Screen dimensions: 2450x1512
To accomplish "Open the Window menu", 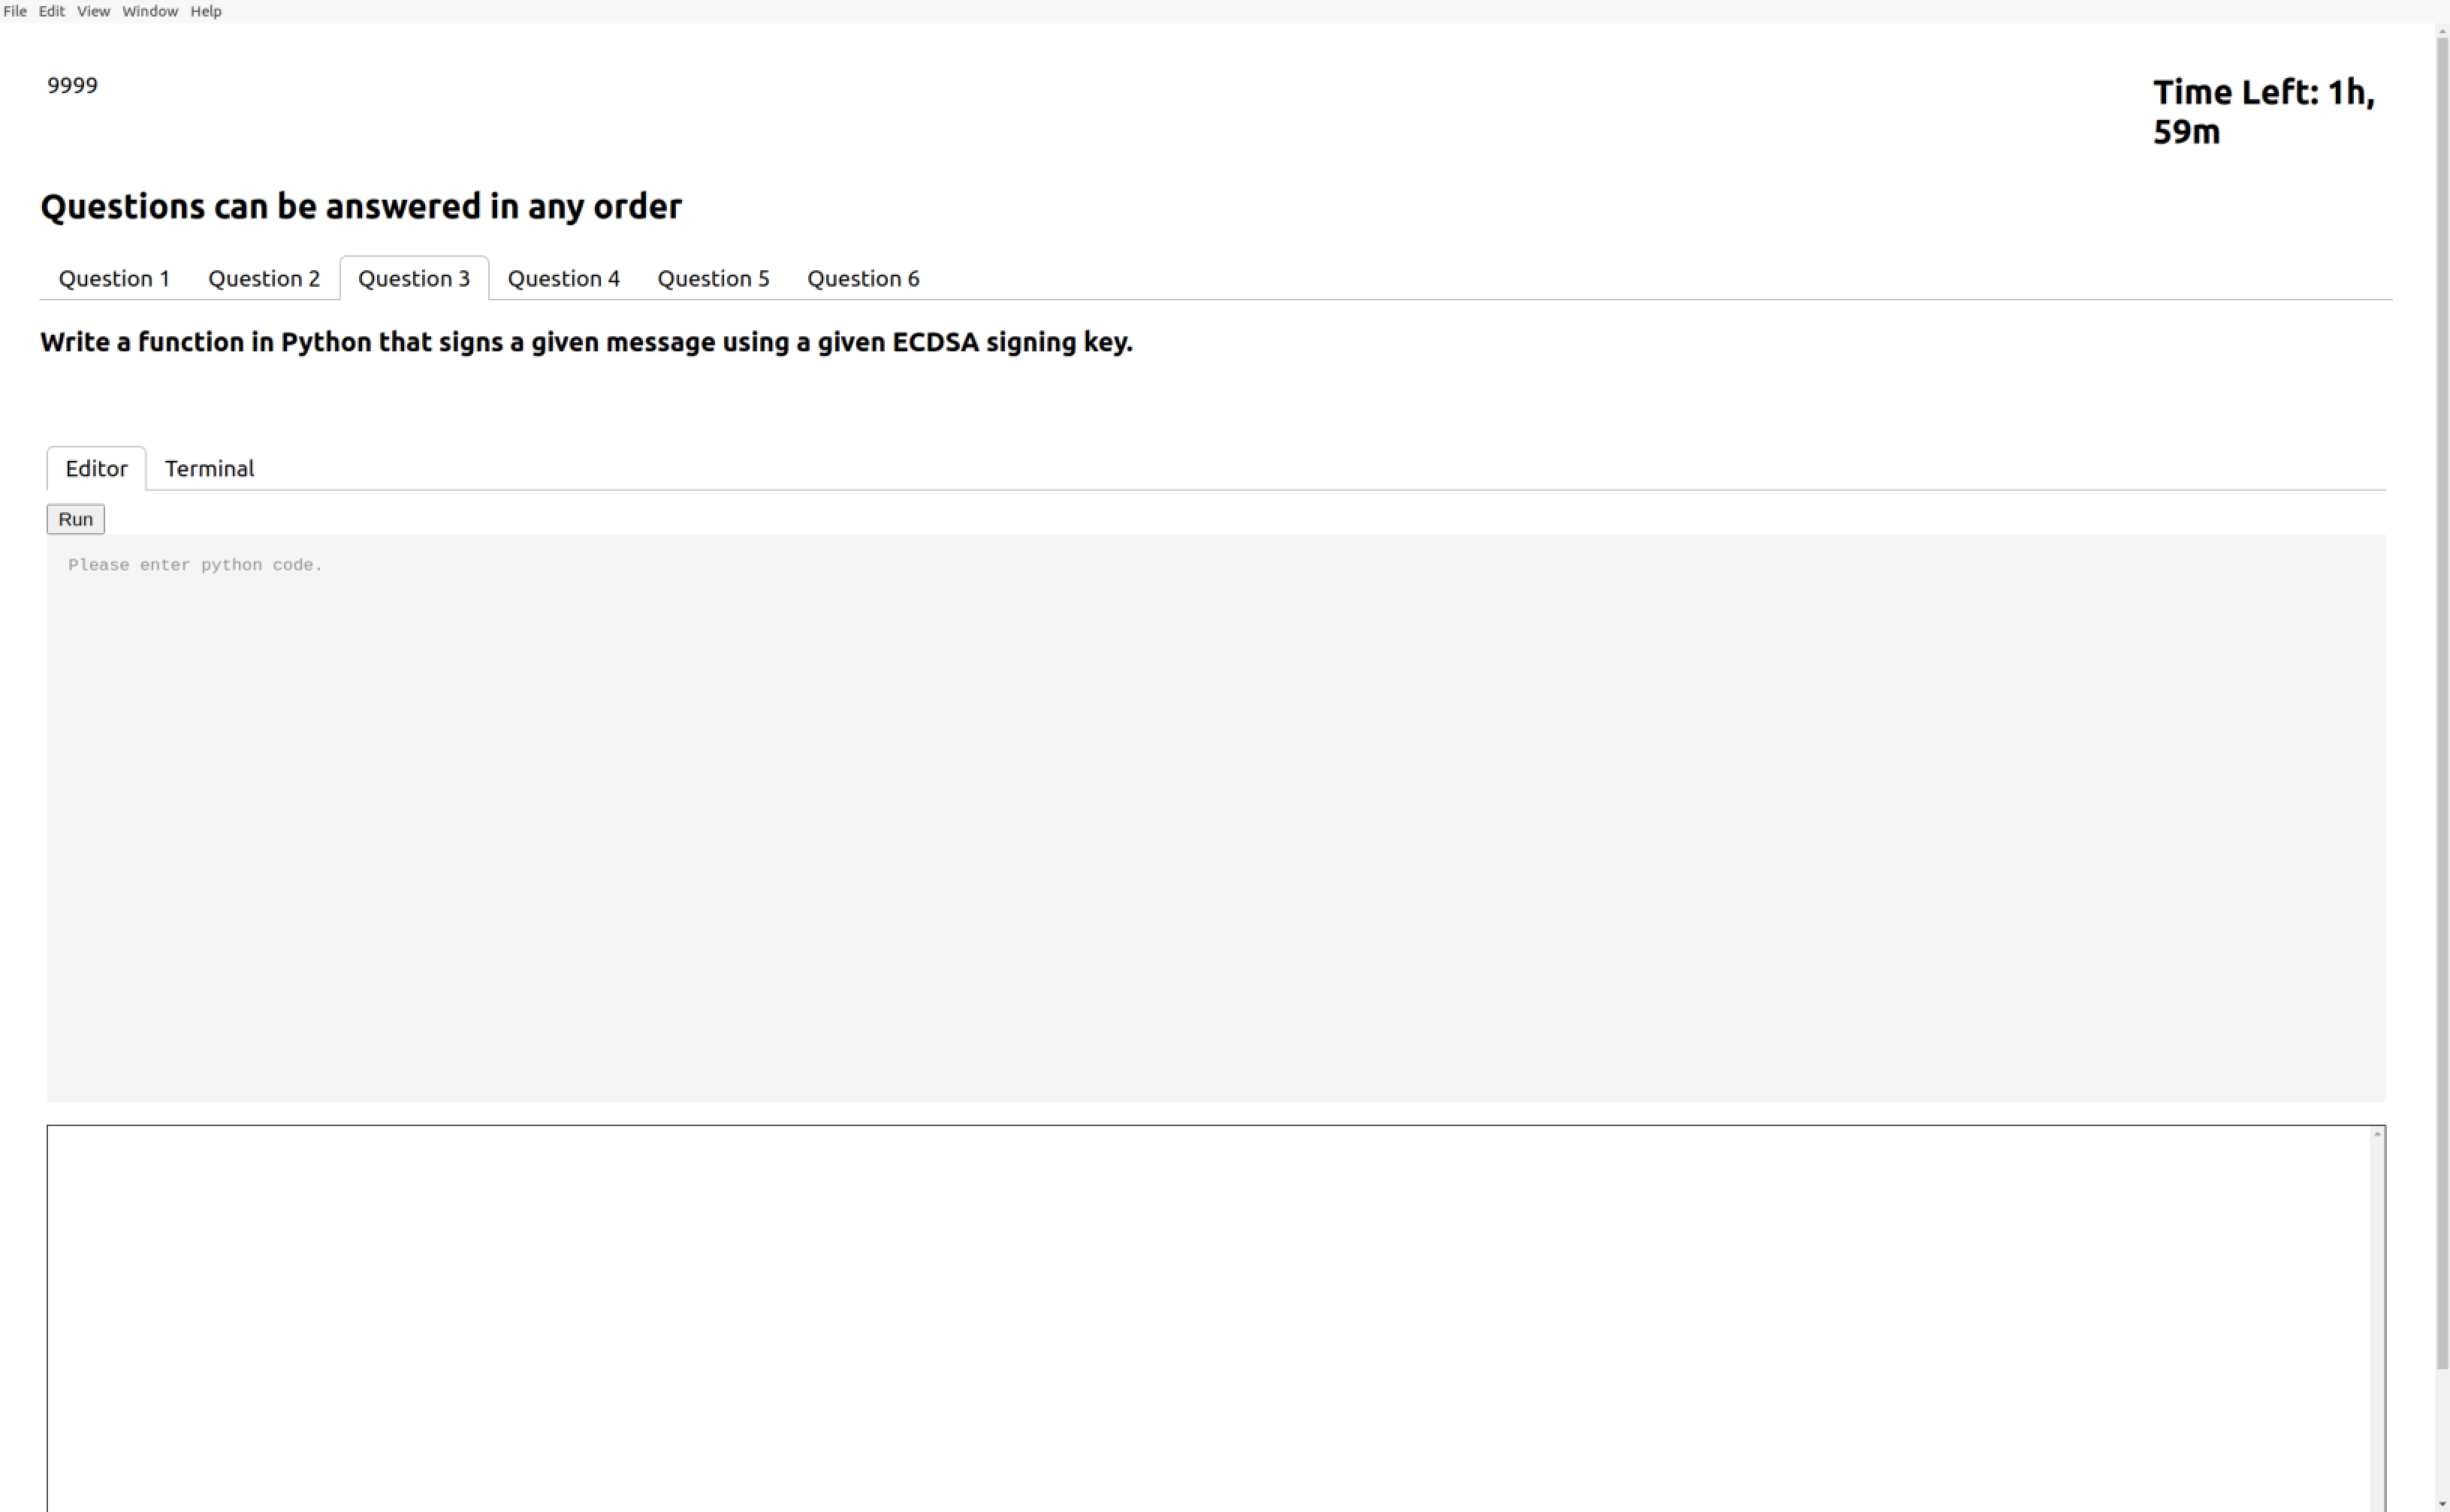I will [150, 11].
